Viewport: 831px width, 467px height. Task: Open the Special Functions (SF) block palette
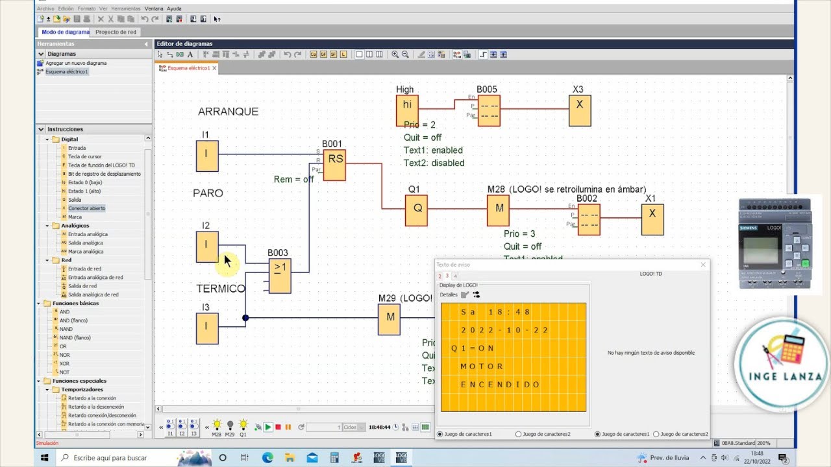pos(333,54)
